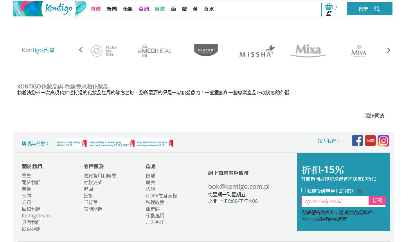Open the Kontigoteam footer link
The width and height of the screenshot is (414, 242).
pyautogui.click(x=36, y=215)
